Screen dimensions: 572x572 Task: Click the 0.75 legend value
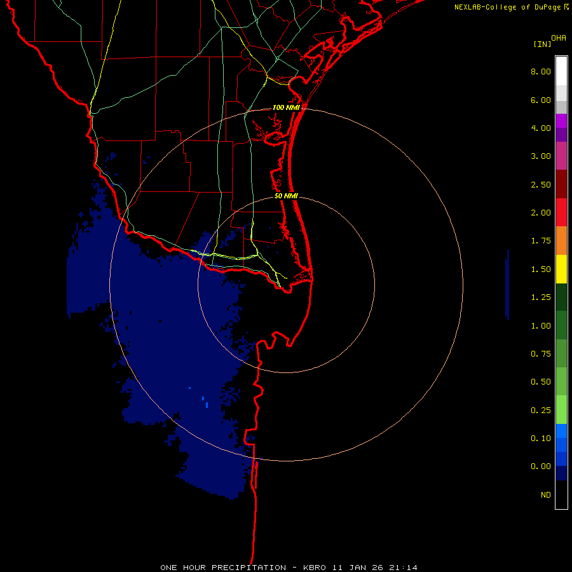[541, 354]
